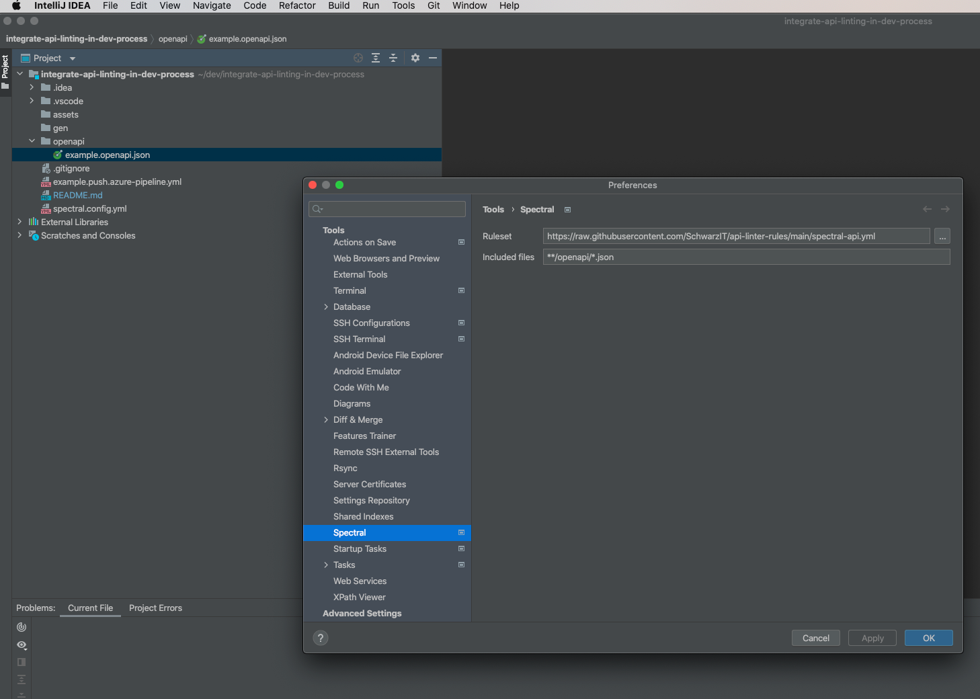Expand the .idea folder

pos(32,87)
